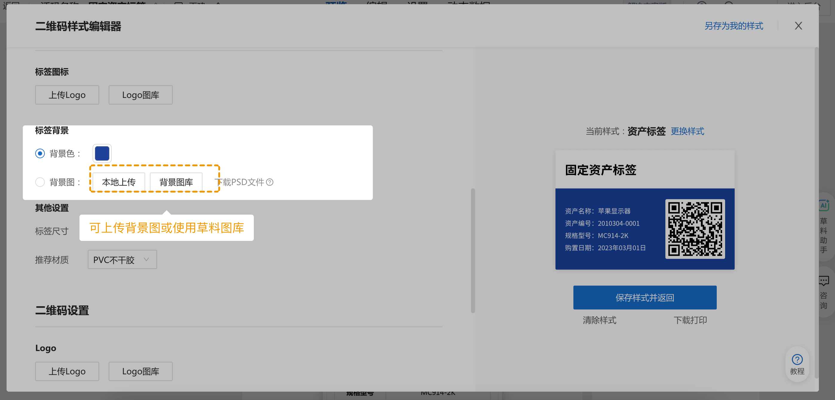Click the blue background color swatch
The height and width of the screenshot is (400, 835).
[102, 153]
